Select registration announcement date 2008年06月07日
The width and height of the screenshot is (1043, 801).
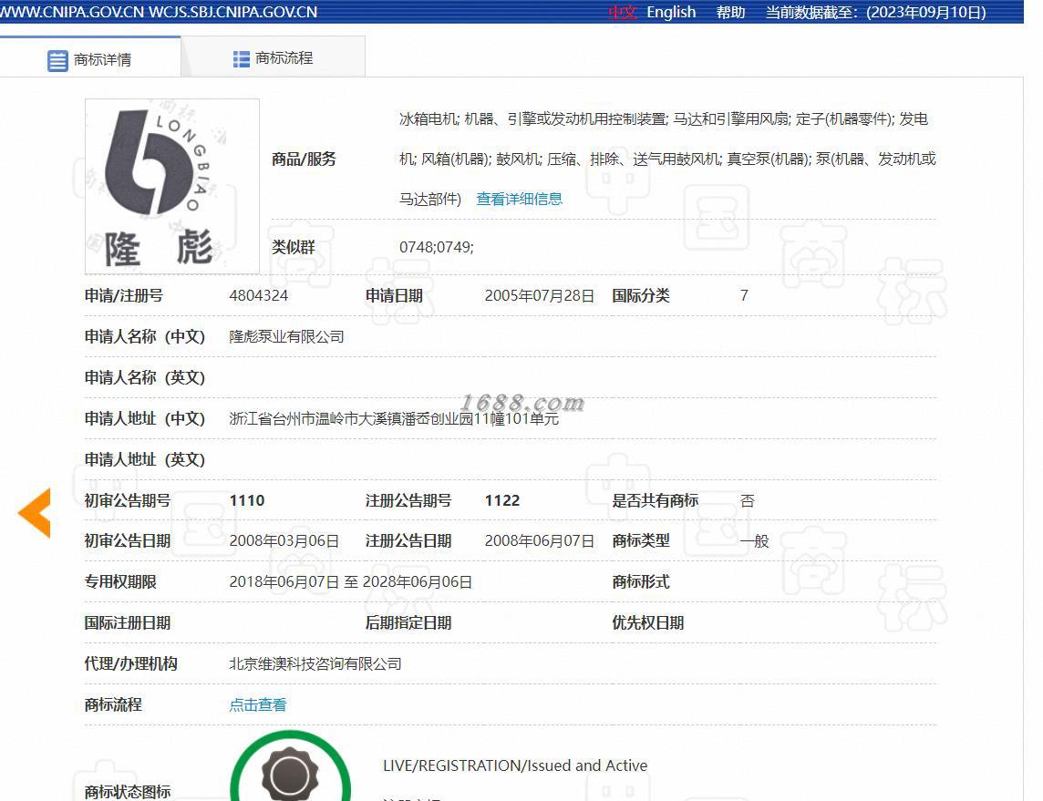[x=540, y=541]
